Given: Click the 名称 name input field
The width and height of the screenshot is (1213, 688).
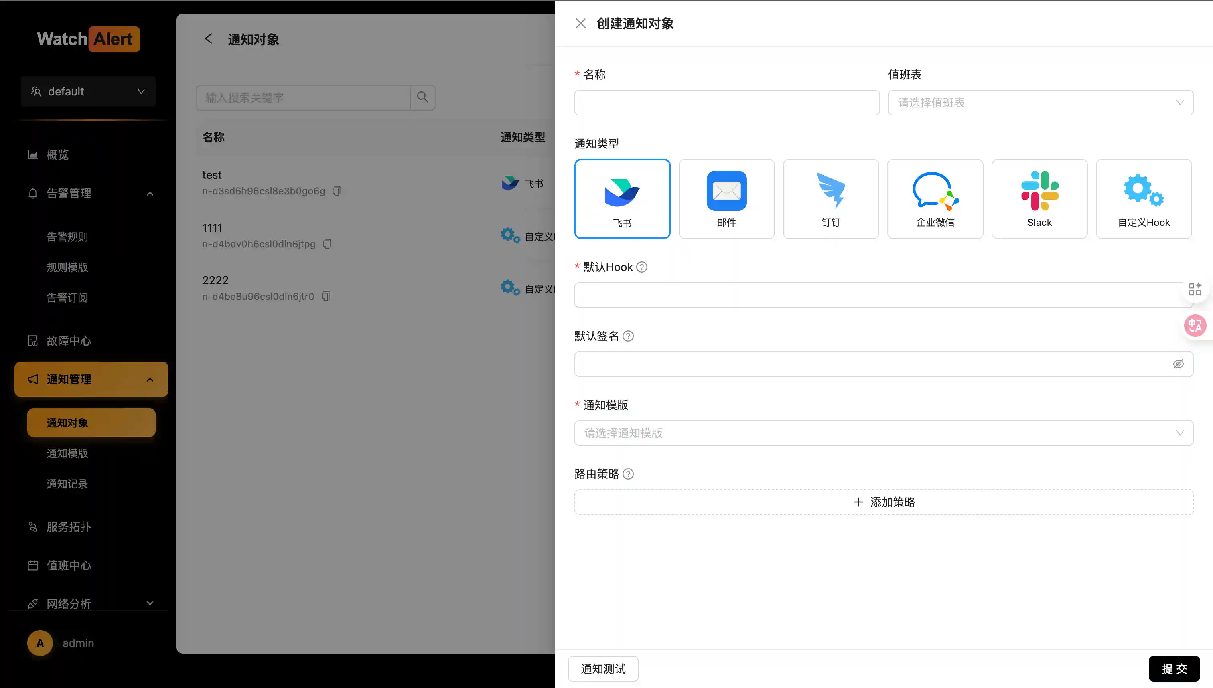Looking at the screenshot, I should tap(726, 103).
